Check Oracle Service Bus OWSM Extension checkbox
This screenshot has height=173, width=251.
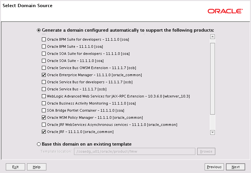(44, 68)
